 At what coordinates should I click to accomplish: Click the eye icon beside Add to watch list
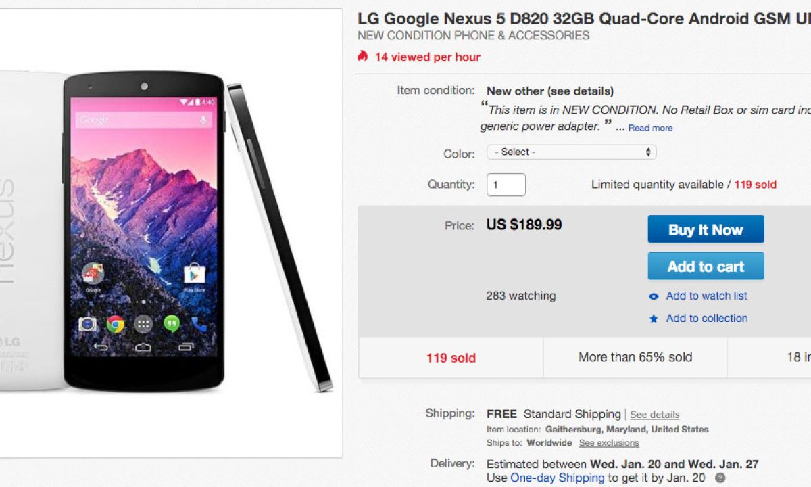pyautogui.click(x=654, y=296)
